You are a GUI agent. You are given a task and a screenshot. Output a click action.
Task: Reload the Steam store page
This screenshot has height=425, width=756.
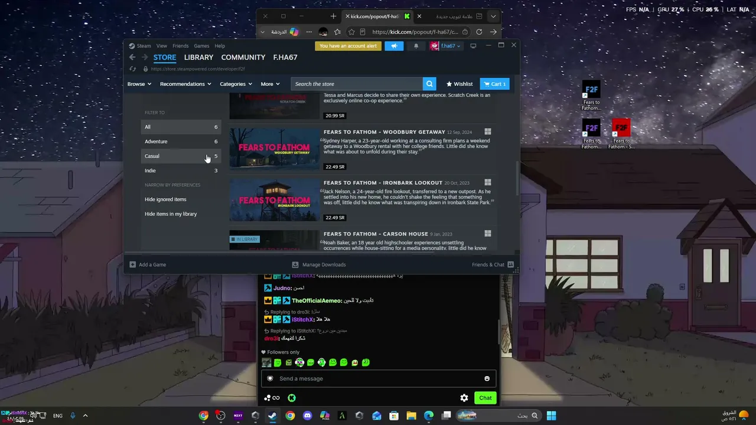click(x=132, y=69)
